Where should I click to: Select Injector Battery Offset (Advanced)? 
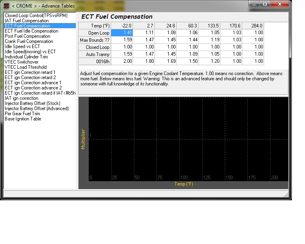[37, 108]
